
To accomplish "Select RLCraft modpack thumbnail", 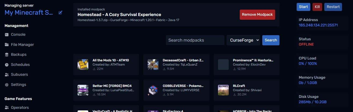I will click(x=223, y=90).
